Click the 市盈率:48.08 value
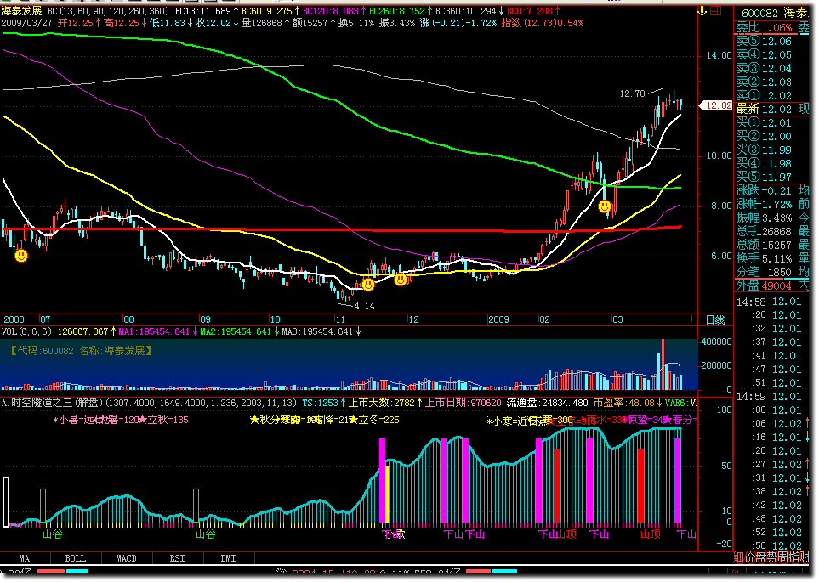This screenshot has height=582, width=819. pos(623,403)
